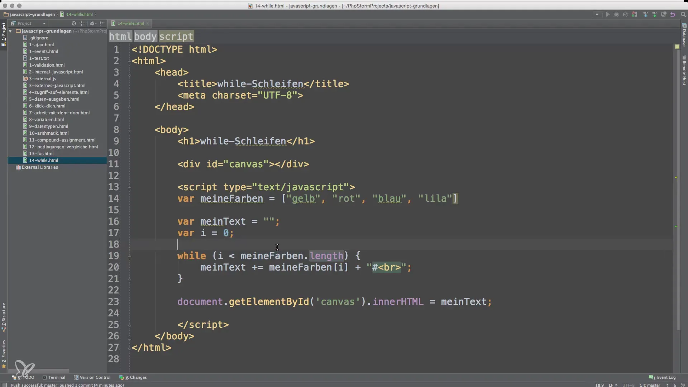Click the html breadcrumb above editor
This screenshot has height=387, width=688.
(x=120, y=36)
